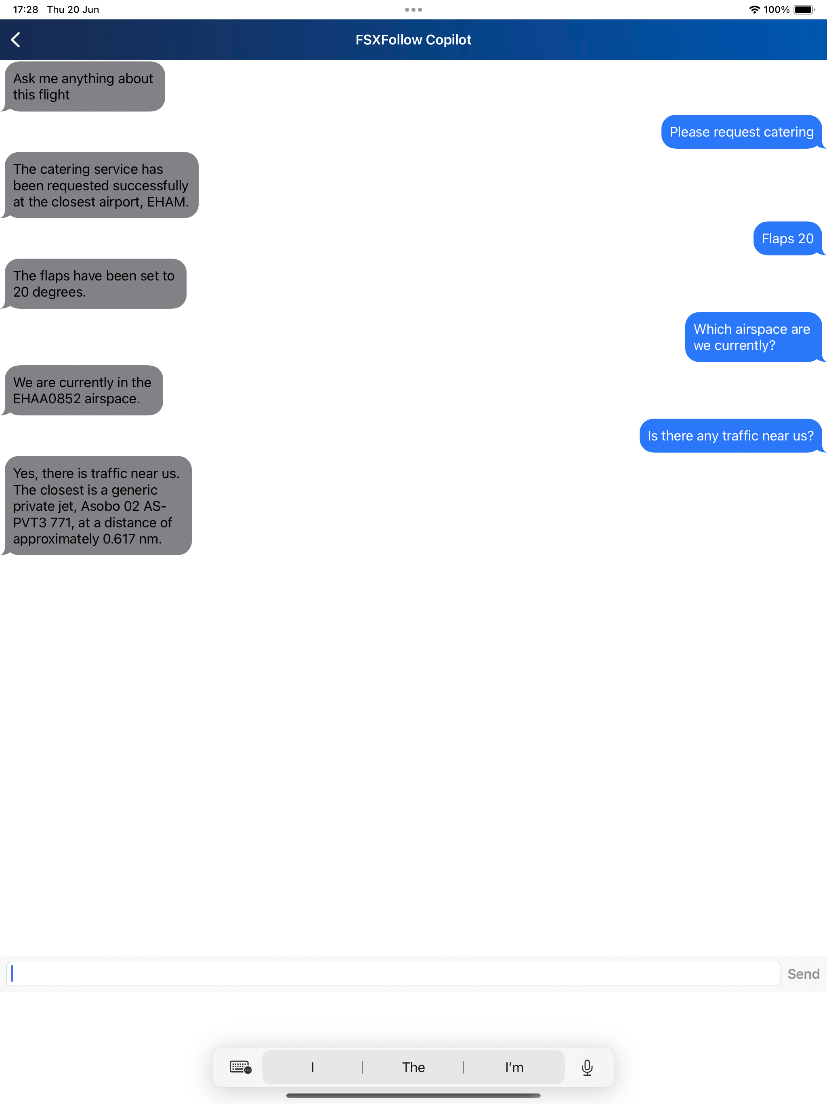The width and height of the screenshot is (827, 1104).
Task: Tap the 'Which airspace are we currently?' bubble
Action: pos(751,337)
